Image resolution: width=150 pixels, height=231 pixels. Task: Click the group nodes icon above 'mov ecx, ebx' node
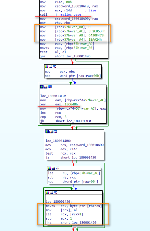(55, 67)
